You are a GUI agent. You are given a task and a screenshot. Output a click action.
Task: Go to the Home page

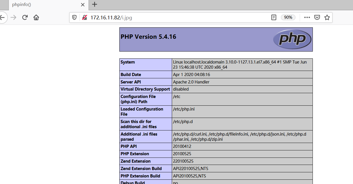pyautogui.click(x=36, y=17)
